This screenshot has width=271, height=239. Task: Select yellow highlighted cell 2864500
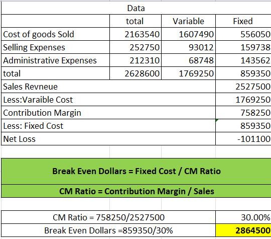tap(243, 230)
